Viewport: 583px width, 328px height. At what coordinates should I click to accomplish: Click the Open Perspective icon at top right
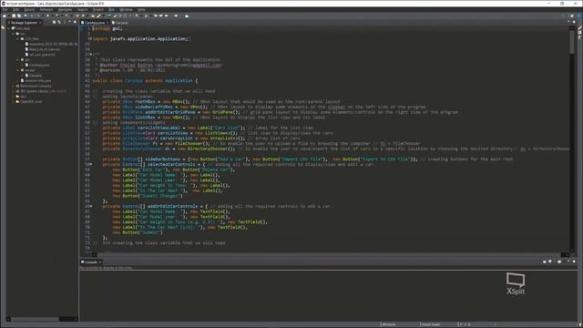[x=572, y=16]
